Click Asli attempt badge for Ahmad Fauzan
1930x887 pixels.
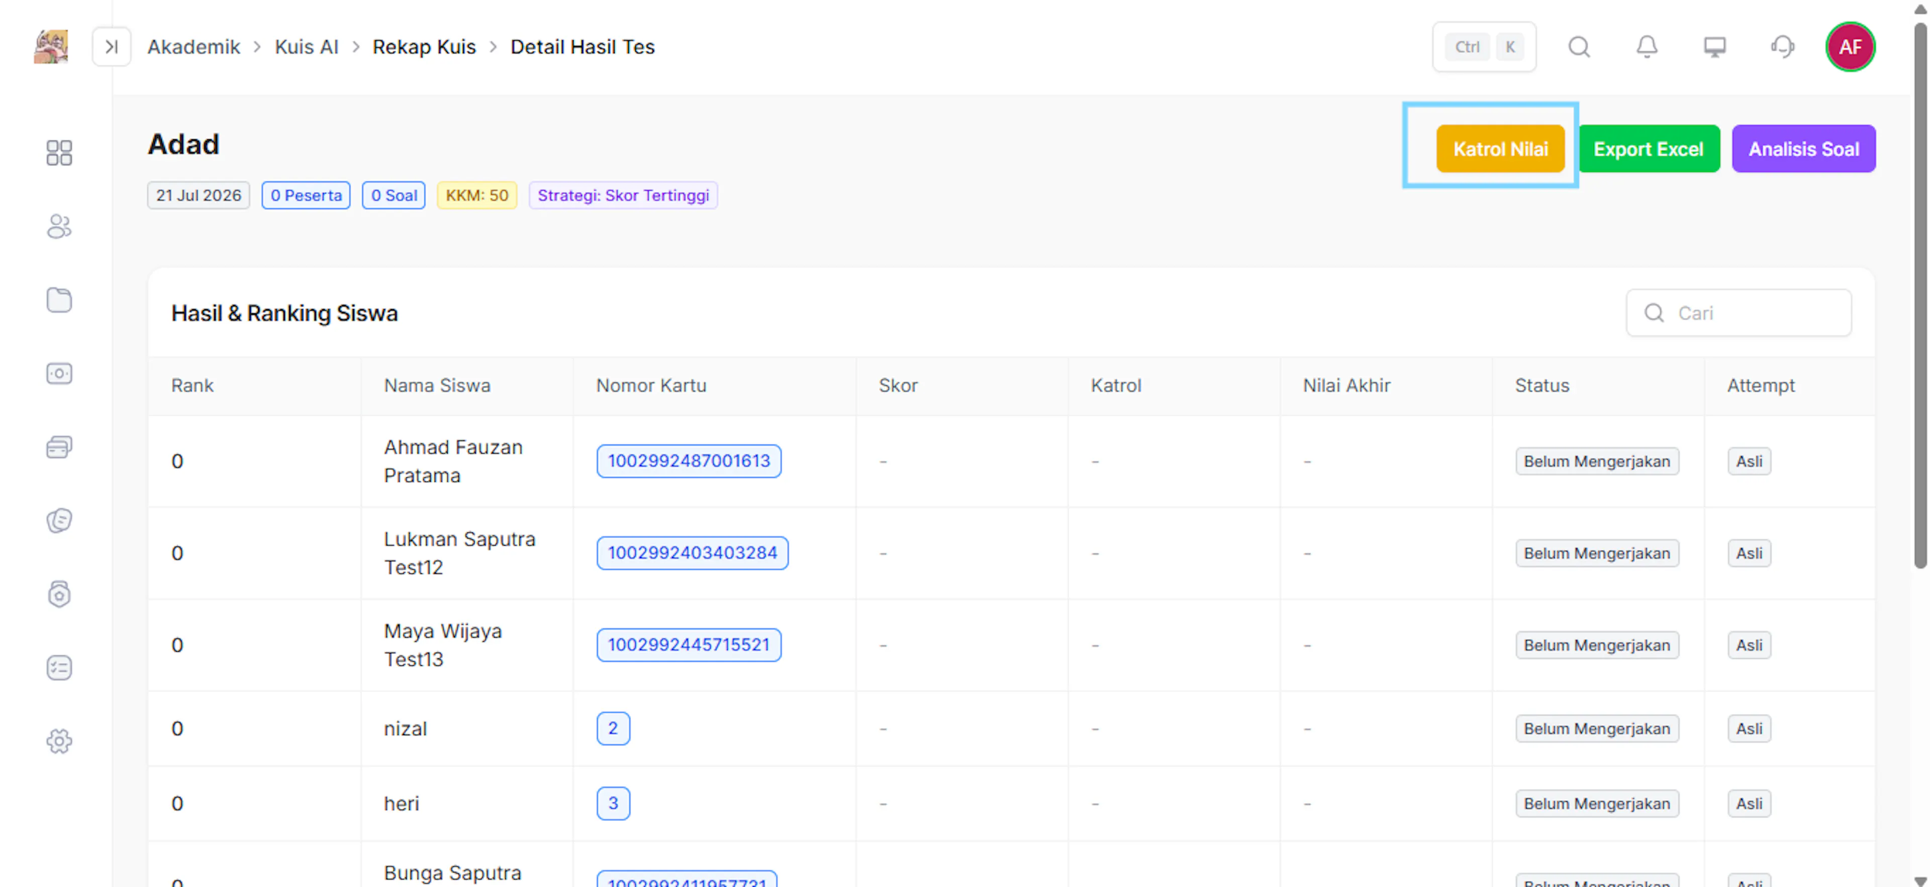click(1749, 461)
